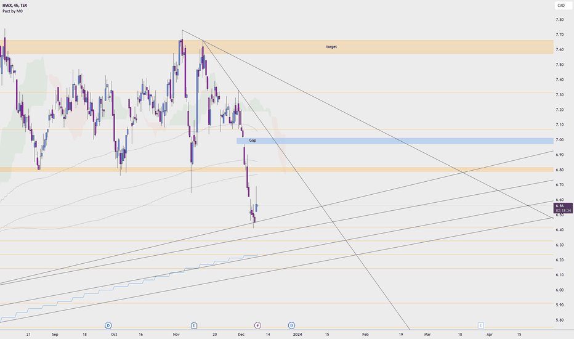Click the lightning bolt event icon near Dec
Viewport: 574px width, 339px height.
point(257,325)
